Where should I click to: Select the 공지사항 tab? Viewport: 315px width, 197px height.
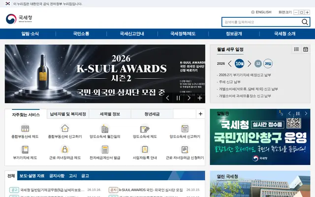(x=57, y=176)
